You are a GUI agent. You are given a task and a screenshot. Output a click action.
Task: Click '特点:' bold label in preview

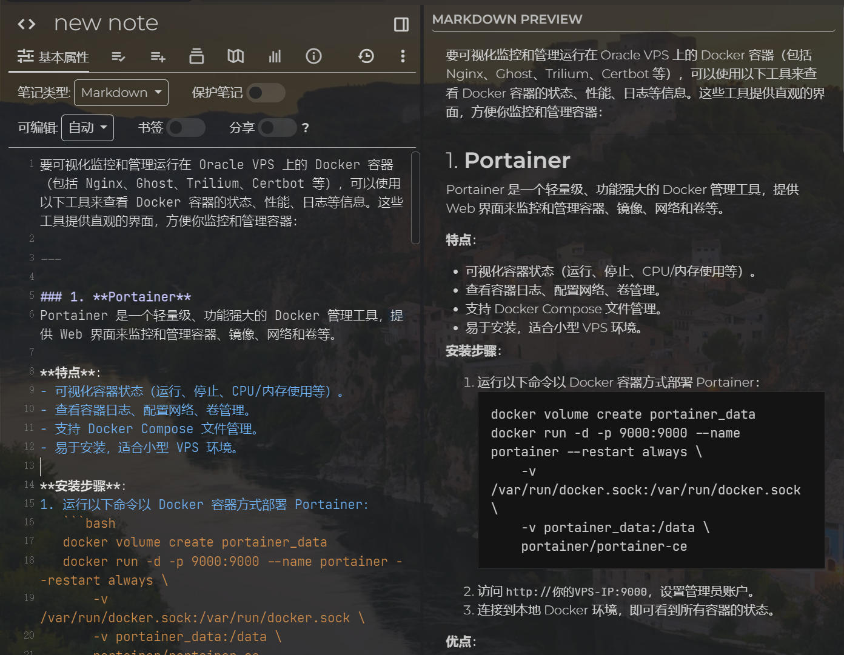(x=461, y=240)
